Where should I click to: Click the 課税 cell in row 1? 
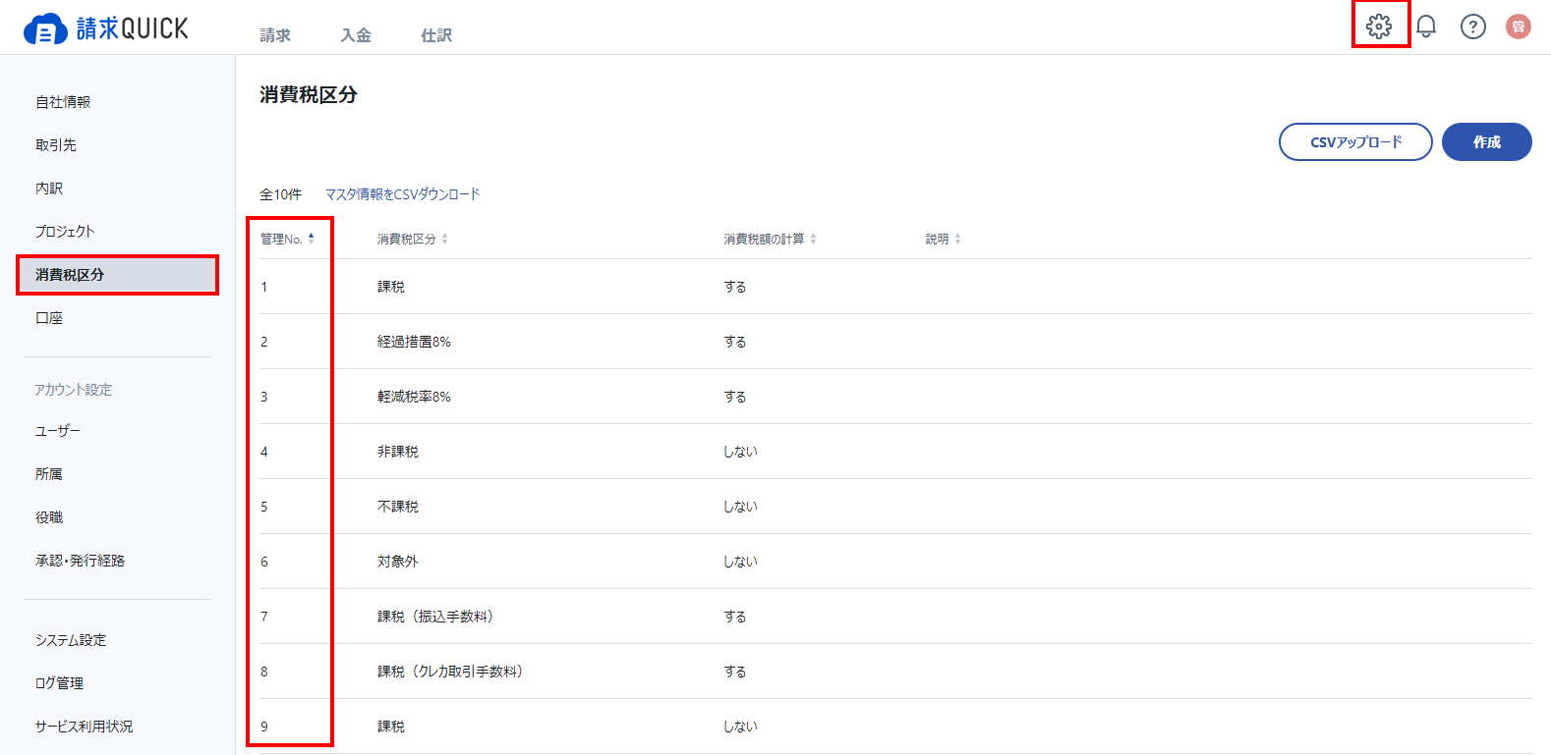391,287
